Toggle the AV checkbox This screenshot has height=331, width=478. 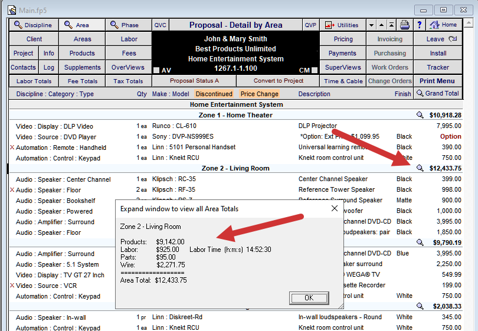coord(156,70)
